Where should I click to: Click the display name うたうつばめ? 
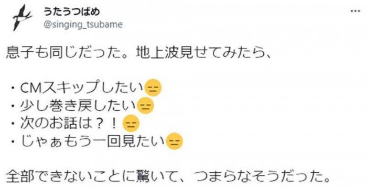pyautogui.click(x=71, y=11)
